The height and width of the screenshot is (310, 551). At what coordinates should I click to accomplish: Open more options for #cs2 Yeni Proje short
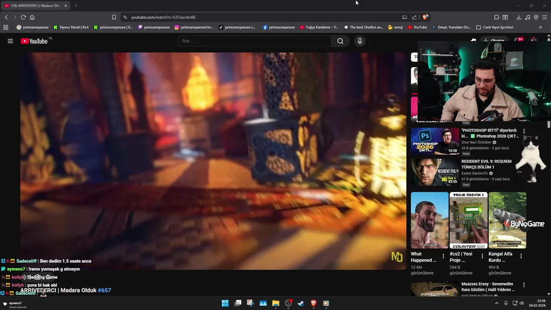coord(482,256)
